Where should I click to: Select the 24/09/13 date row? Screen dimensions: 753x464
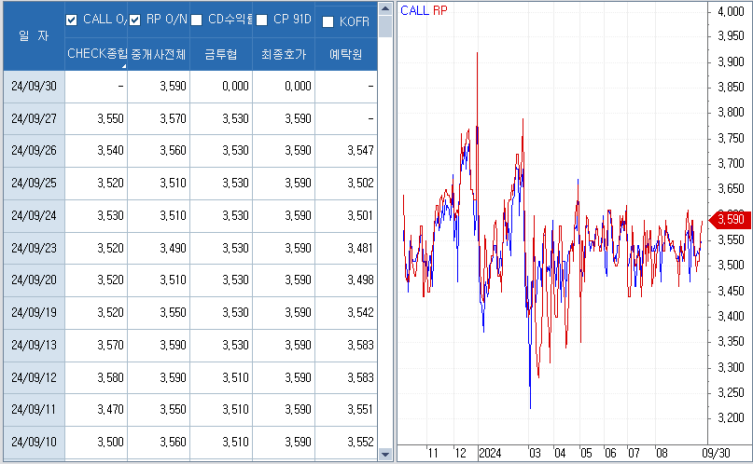(35, 345)
